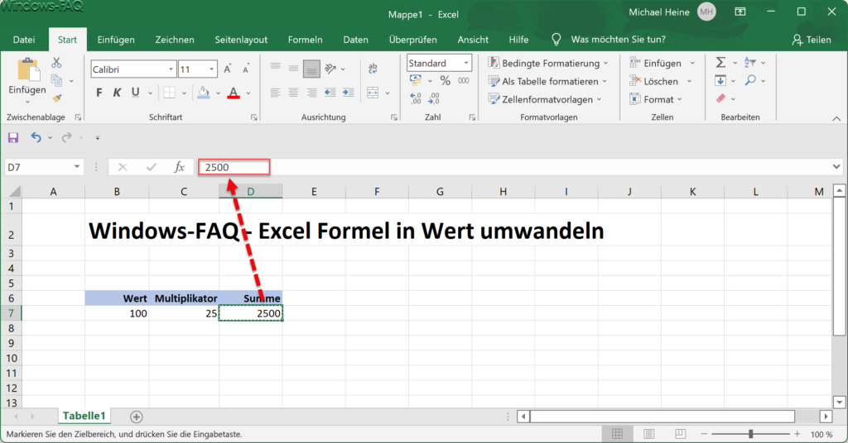Apply thousands separator 000 style
Viewport: 848px width, 443px height.
(x=464, y=81)
